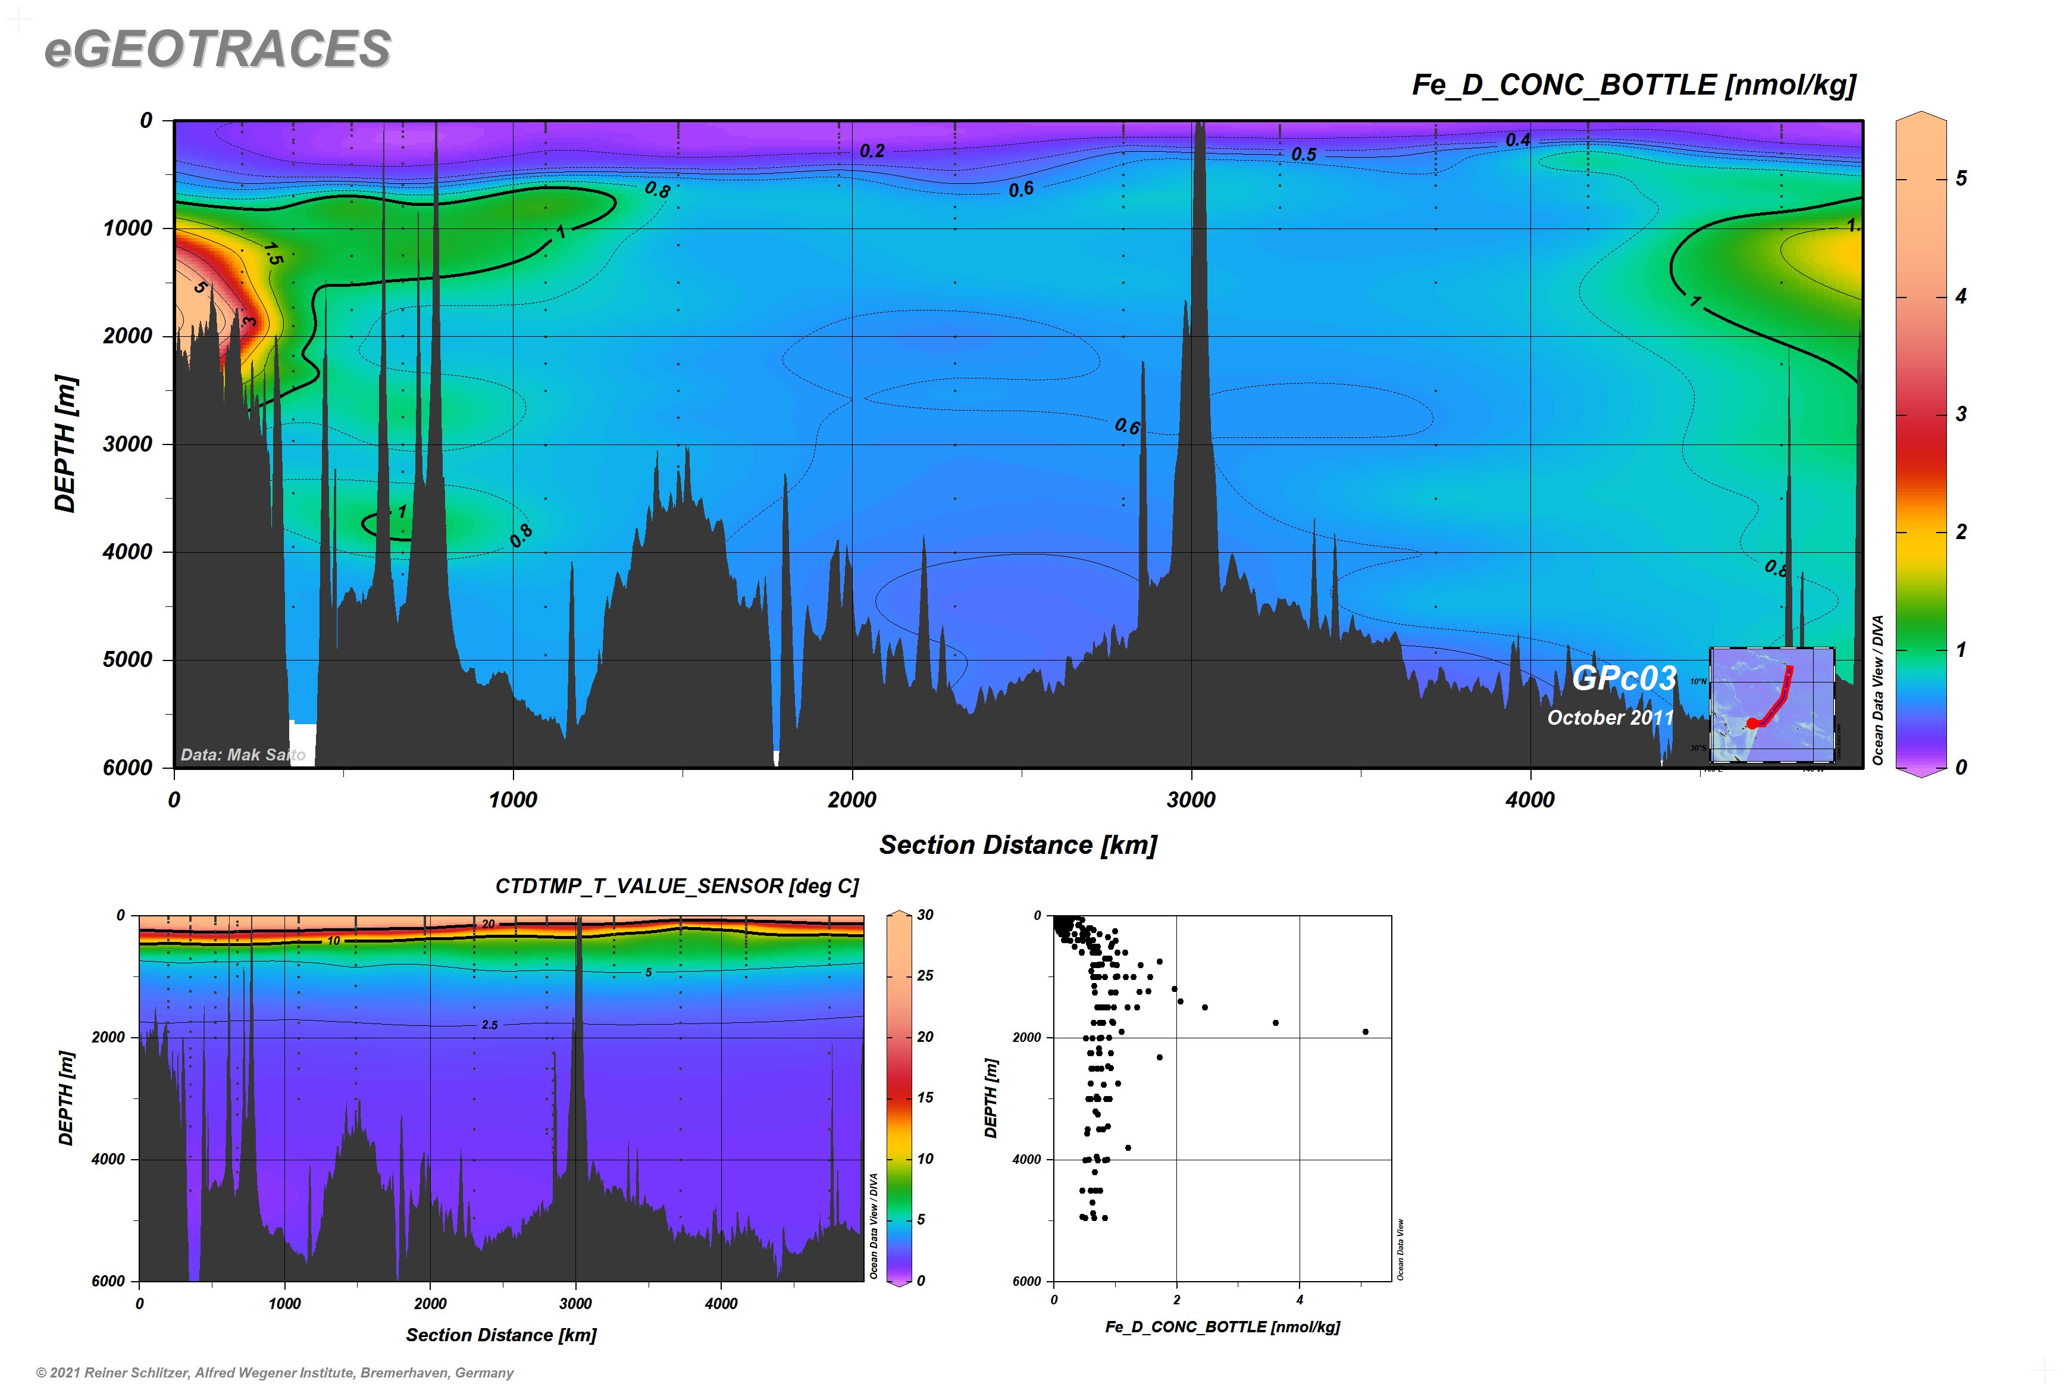This screenshot has height=1390, width=2063.
Task: Click the GPc03 cruise label
Action: click(x=1624, y=678)
